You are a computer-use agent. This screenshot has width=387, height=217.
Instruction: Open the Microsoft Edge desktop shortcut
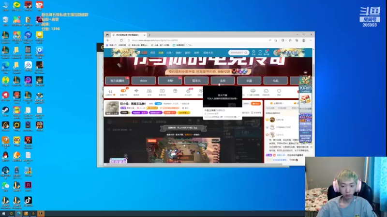click(5, 66)
